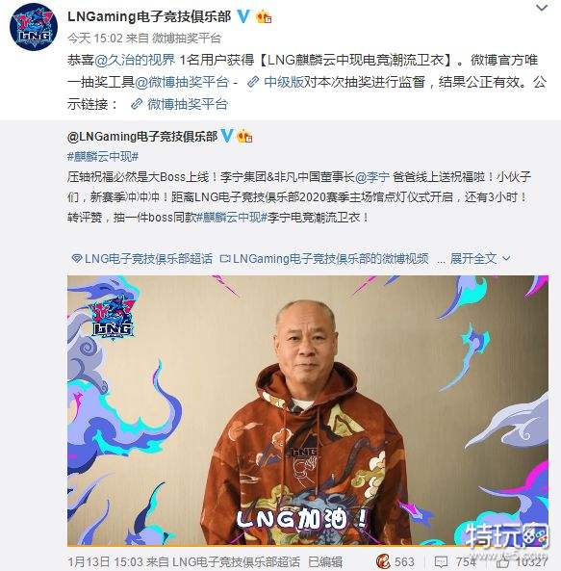The image size is (561, 571).
Task: Play the LNG加油 video thumbnail
Action: click(308, 411)
